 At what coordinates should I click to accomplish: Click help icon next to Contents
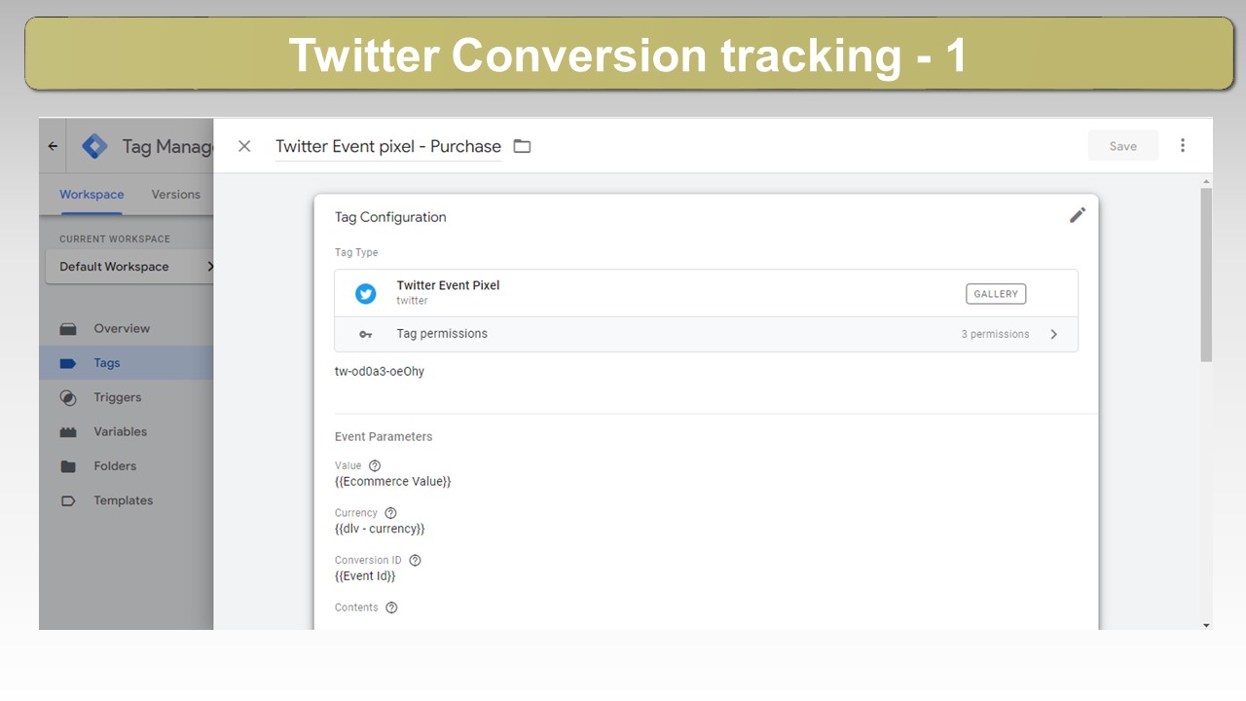tap(391, 608)
